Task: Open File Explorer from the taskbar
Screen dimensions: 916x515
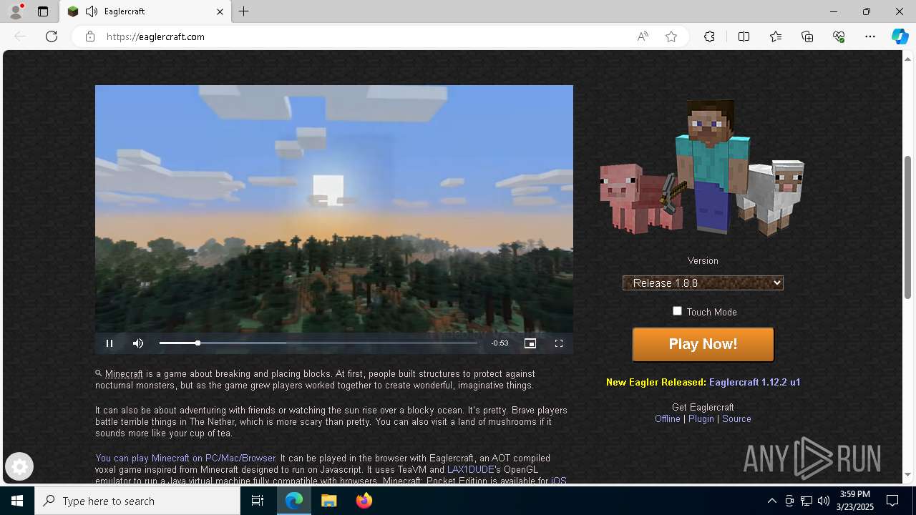Action: click(328, 501)
